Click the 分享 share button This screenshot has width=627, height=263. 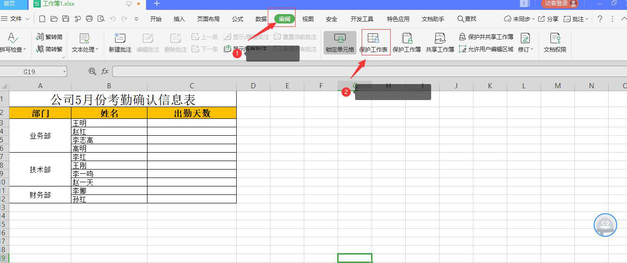pyautogui.click(x=548, y=19)
